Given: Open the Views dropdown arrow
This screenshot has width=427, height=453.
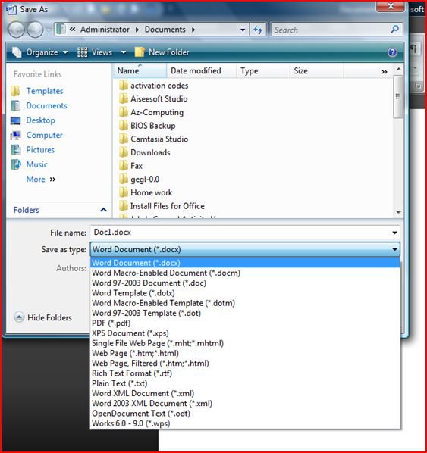Looking at the screenshot, I should click(124, 52).
